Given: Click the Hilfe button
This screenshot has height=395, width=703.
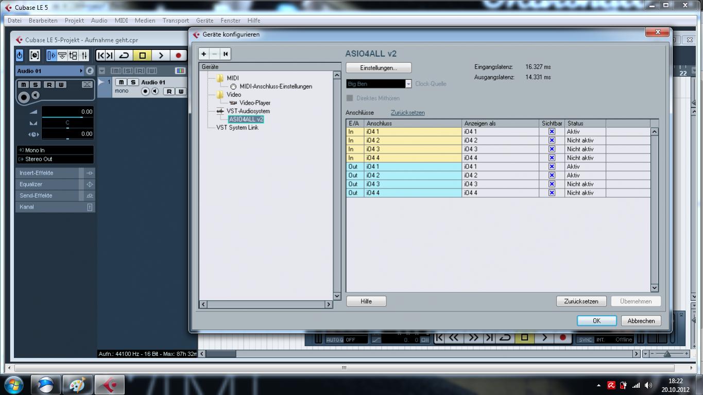Looking at the screenshot, I should coord(366,301).
